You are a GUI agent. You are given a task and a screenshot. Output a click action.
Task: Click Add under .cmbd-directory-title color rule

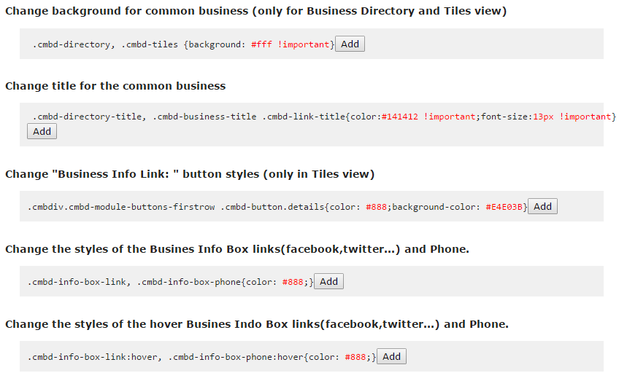(x=42, y=132)
